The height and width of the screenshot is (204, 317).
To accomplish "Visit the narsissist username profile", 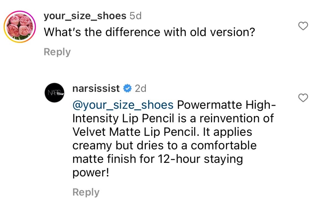I will click(96, 89).
